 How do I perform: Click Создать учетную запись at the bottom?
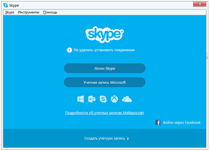(x=105, y=139)
